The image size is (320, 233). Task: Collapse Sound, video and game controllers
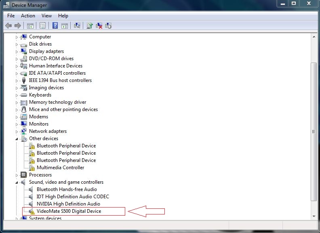tap(17, 183)
